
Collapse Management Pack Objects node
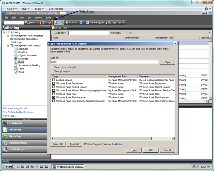8,46
